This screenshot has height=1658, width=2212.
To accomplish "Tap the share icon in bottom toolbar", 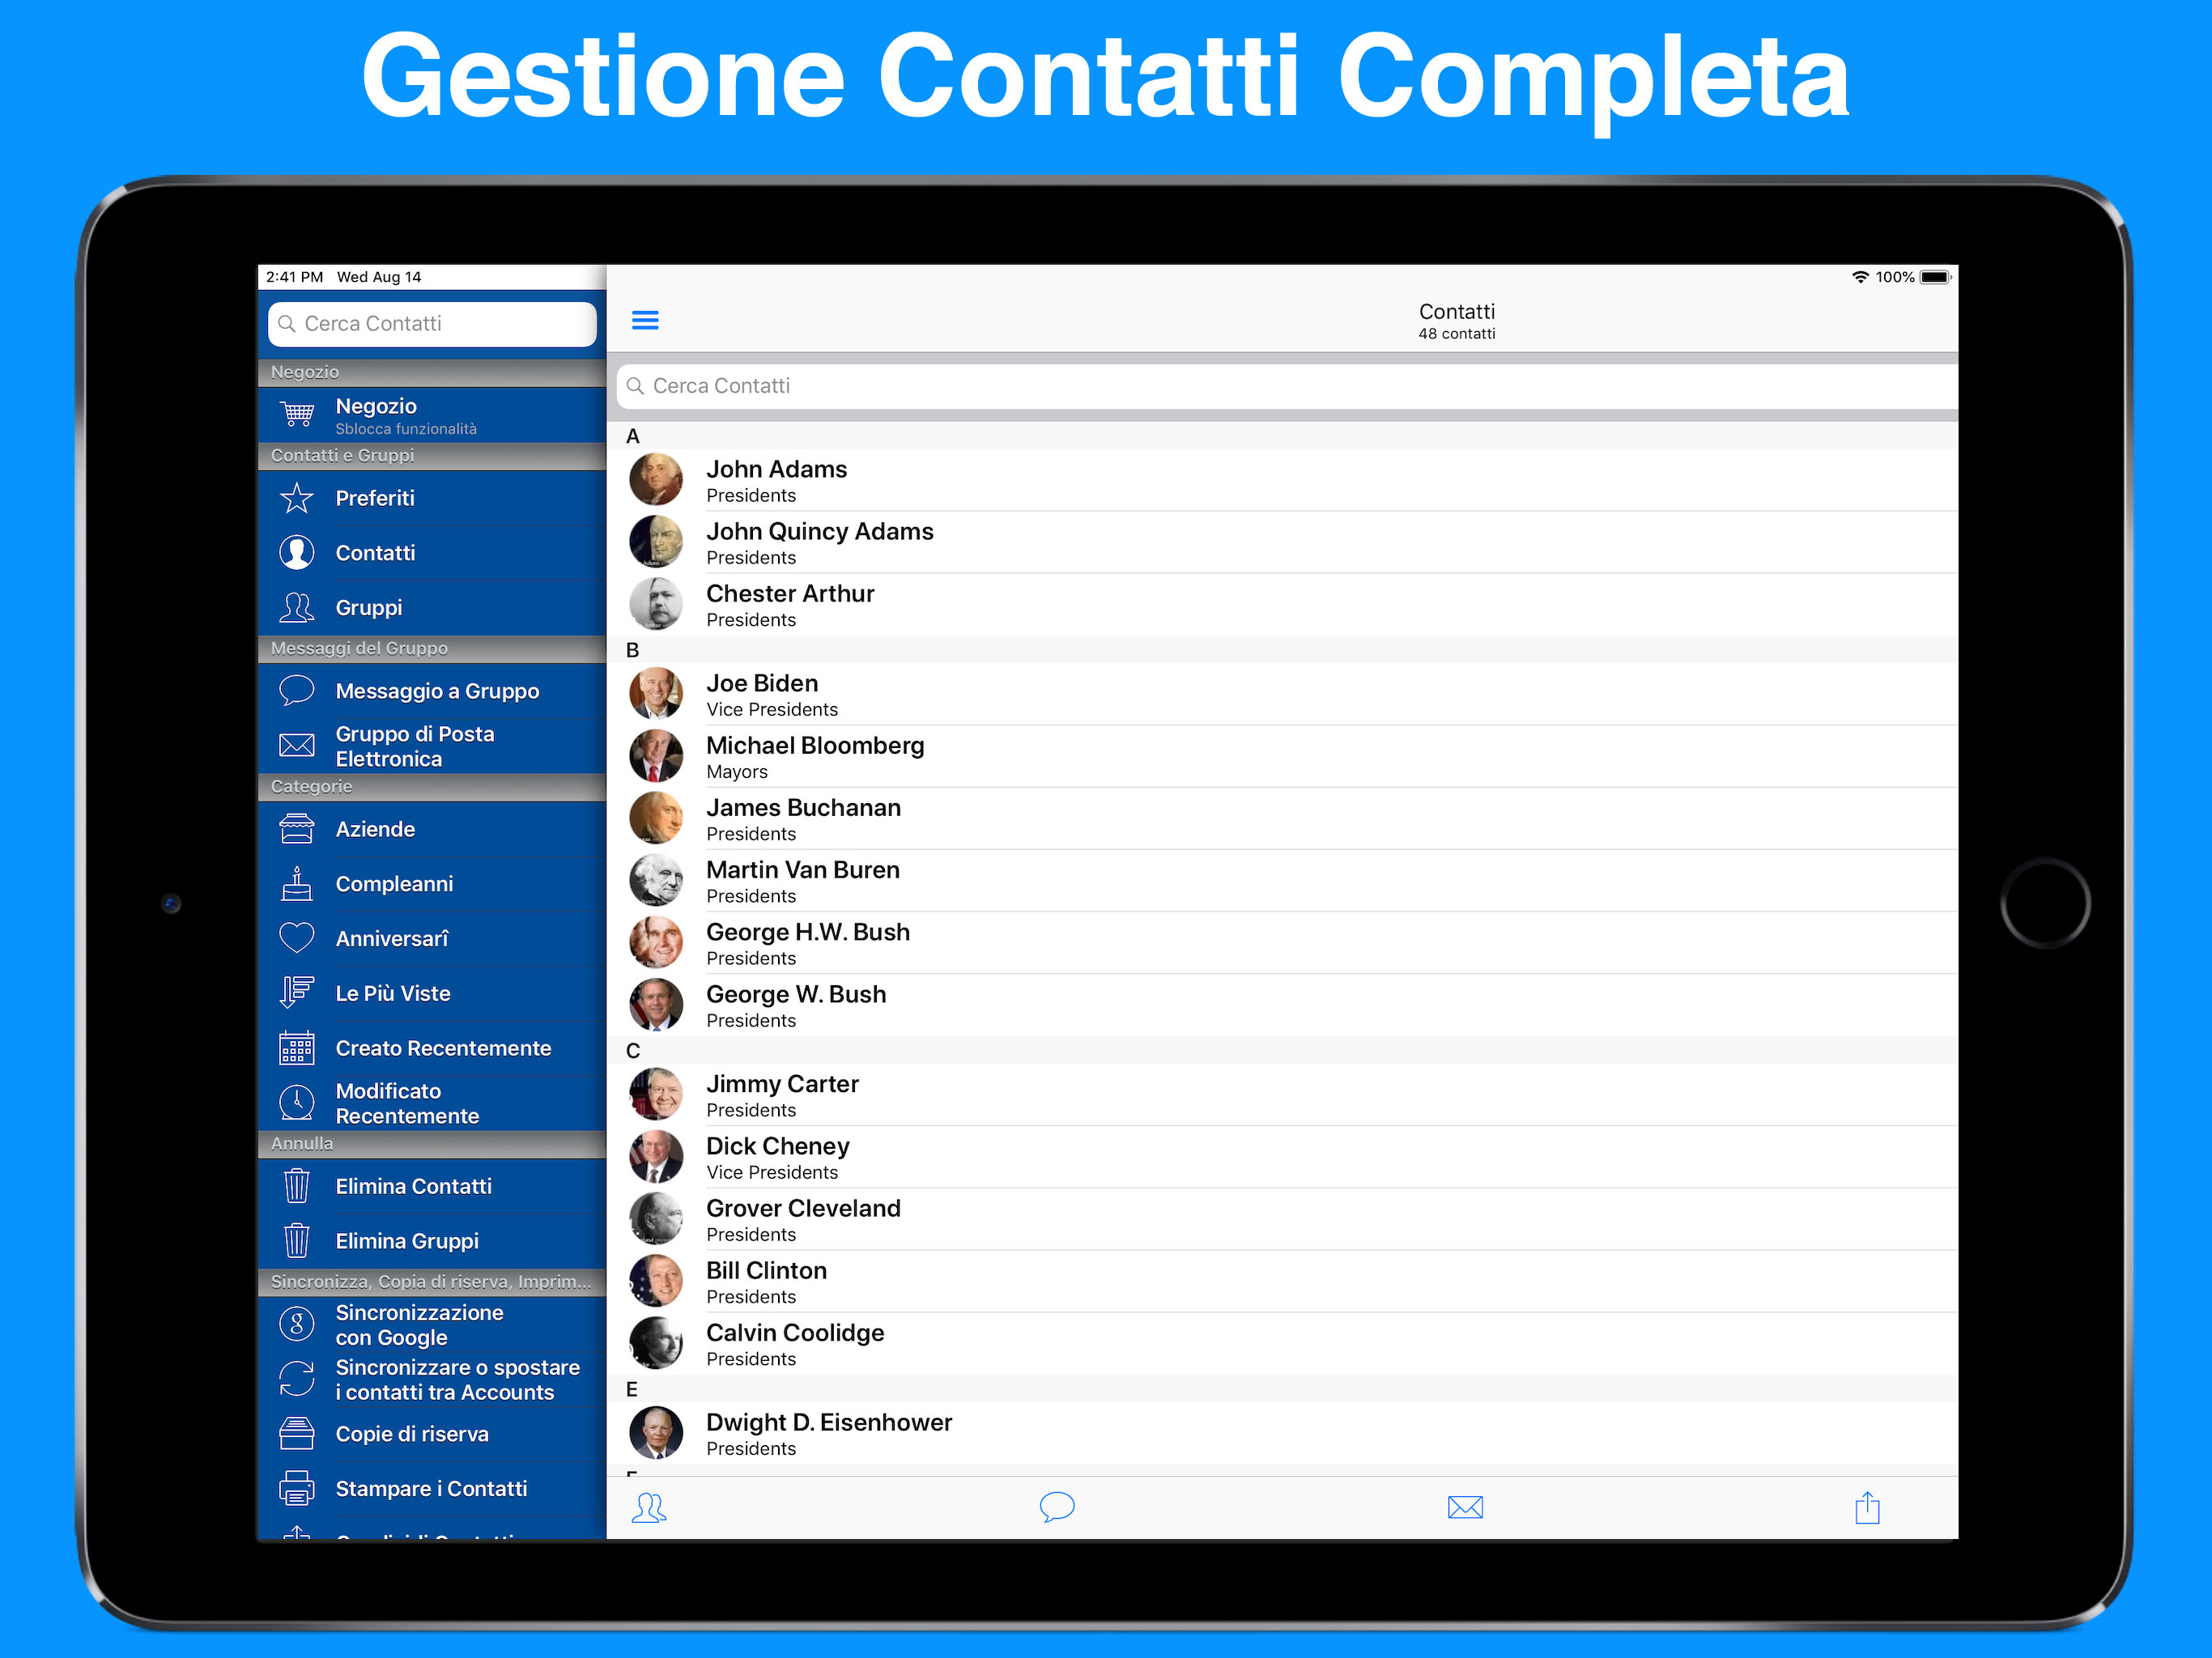I will tap(1867, 1507).
